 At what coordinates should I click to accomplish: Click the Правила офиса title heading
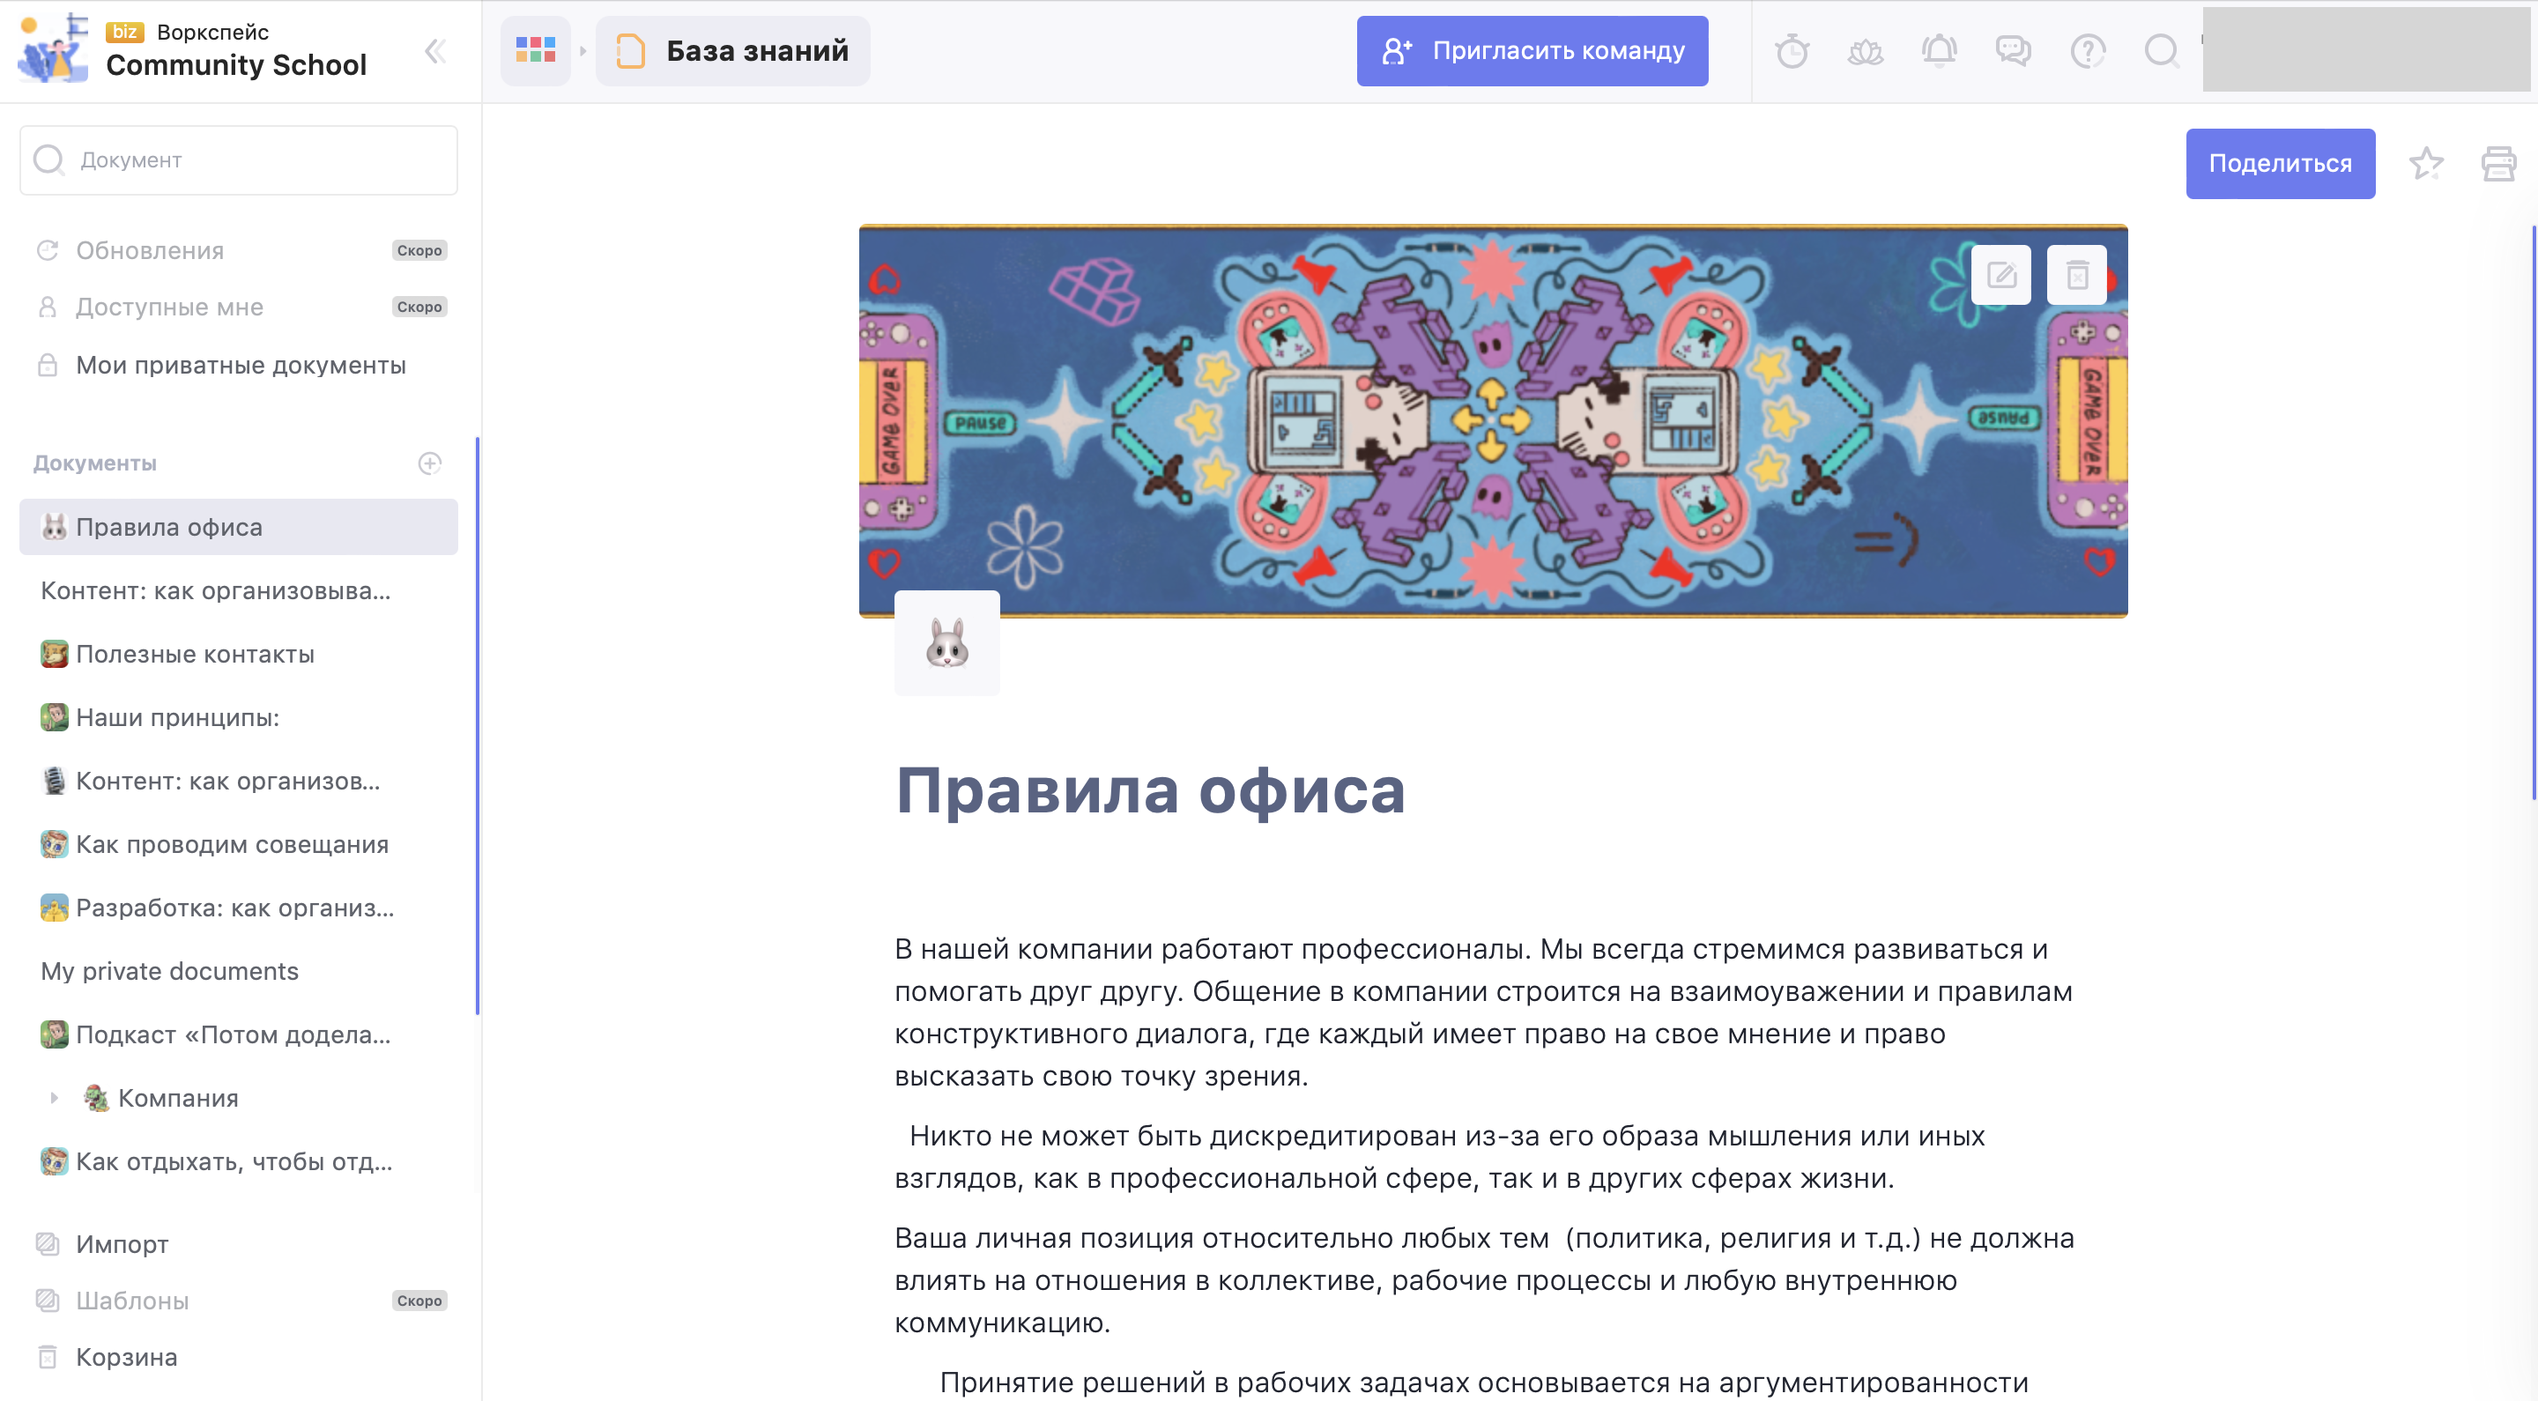point(1150,790)
